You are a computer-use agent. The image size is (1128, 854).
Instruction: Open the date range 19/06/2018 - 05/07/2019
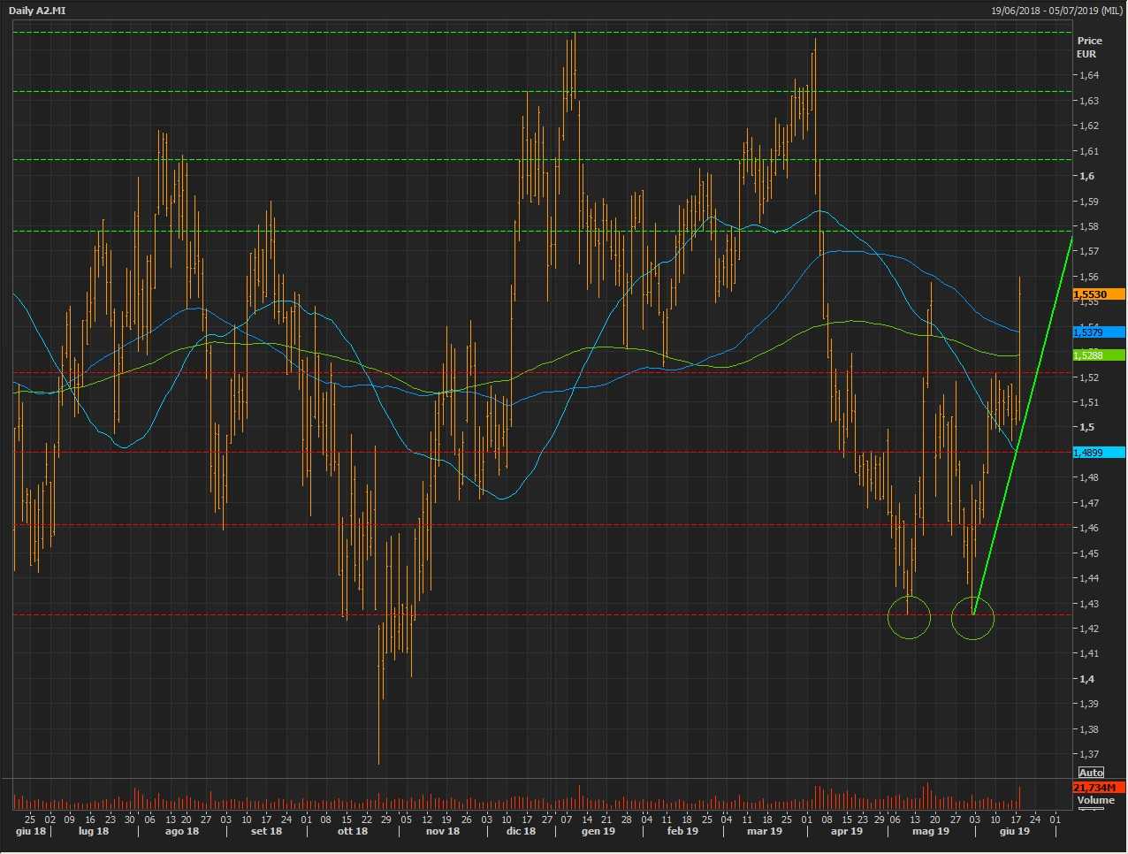coord(1056,11)
